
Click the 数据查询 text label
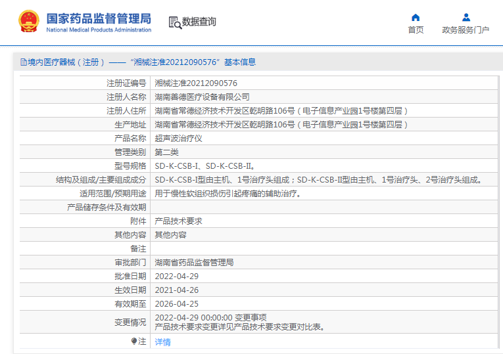199,22
